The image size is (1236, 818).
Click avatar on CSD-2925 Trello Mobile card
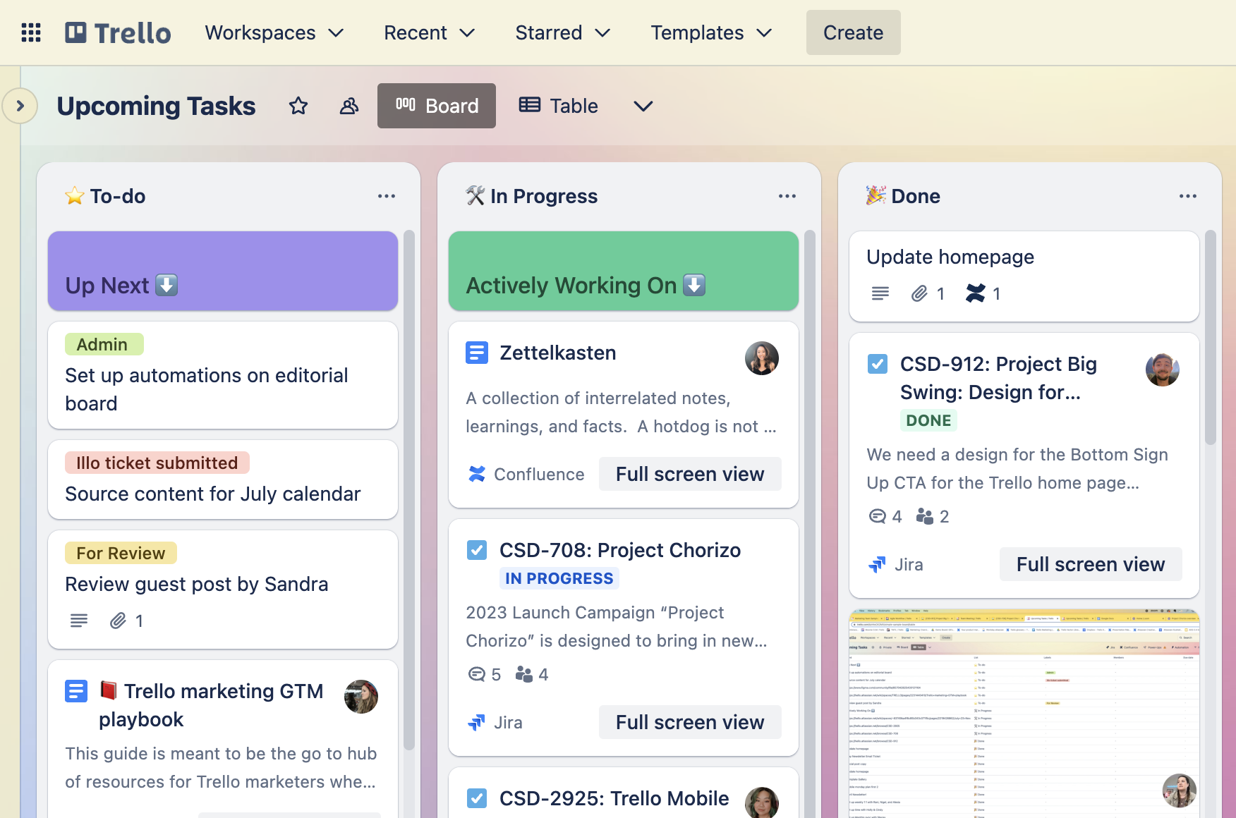pos(762,802)
